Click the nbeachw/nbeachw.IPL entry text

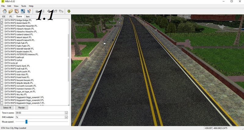[x=21, y=31]
